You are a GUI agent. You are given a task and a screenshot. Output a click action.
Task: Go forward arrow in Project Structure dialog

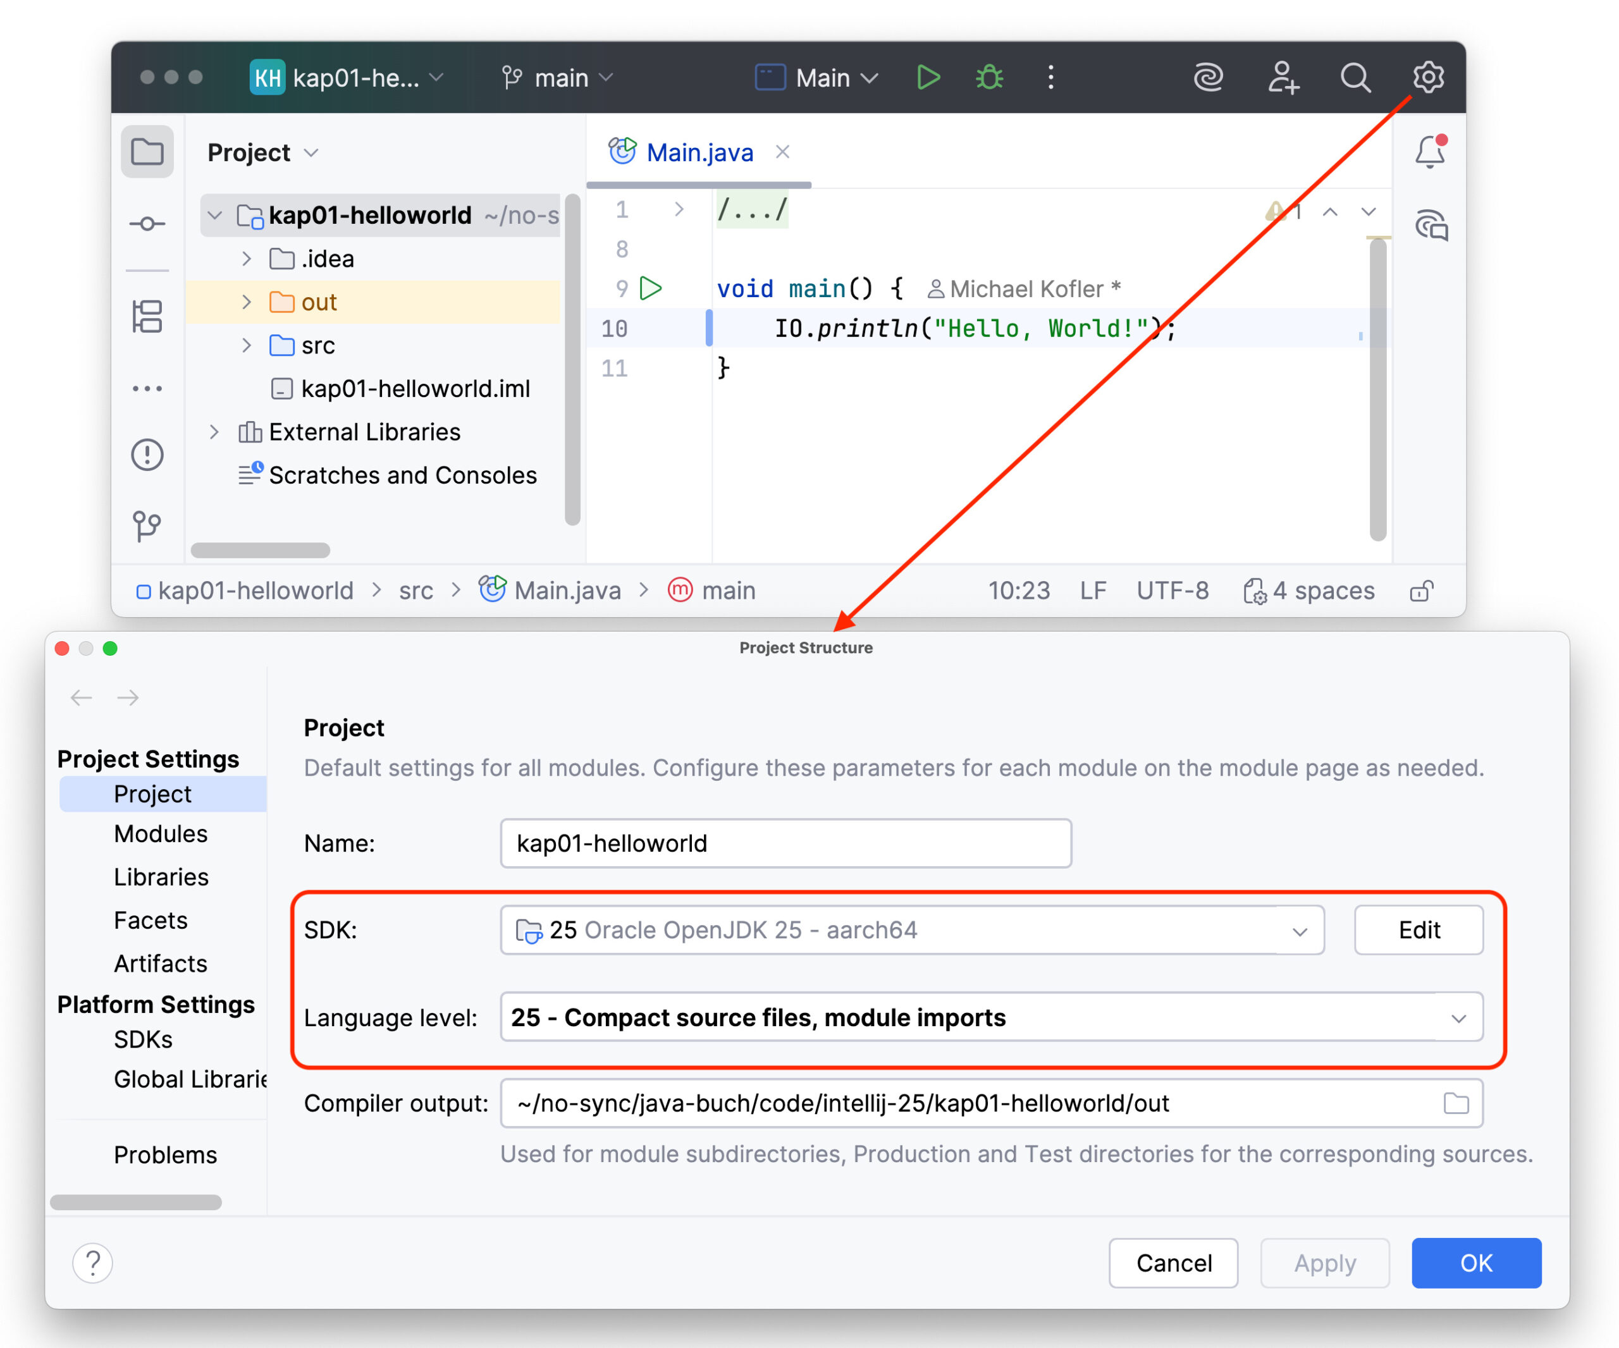point(128,697)
